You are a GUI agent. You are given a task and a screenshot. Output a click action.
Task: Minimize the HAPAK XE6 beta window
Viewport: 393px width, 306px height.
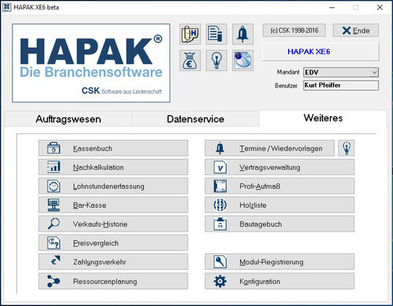point(332,7)
